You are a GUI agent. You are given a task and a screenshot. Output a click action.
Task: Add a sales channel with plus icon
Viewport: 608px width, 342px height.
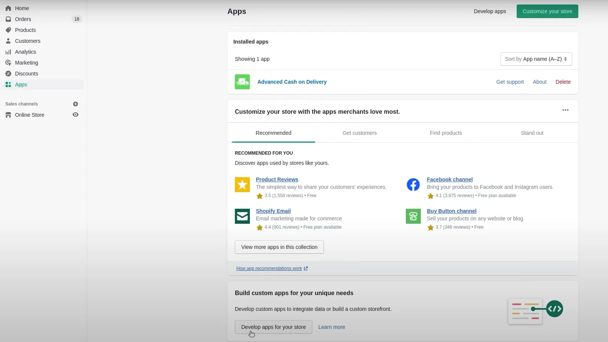(x=76, y=104)
